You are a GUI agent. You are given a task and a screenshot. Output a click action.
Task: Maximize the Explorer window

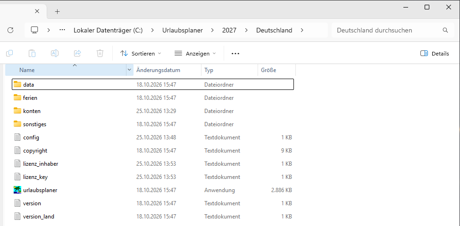point(427,8)
